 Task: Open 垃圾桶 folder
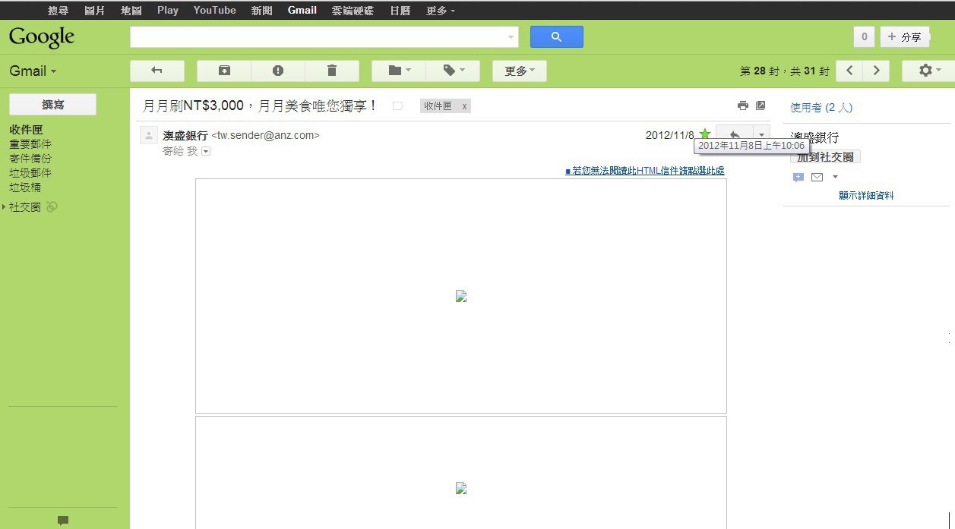25,187
